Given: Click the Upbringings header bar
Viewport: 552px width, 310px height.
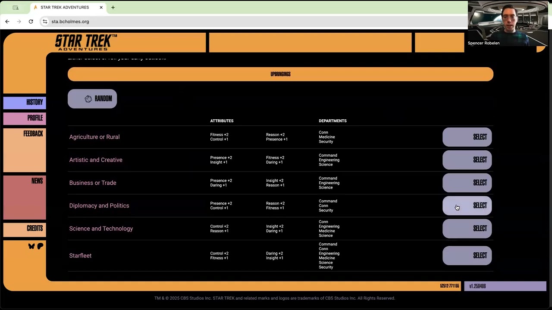Looking at the screenshot, I should click(280, 74).
